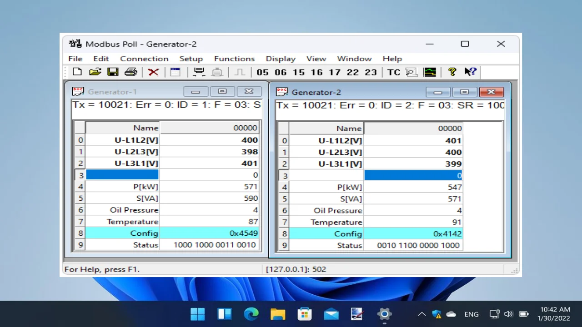582x327 pixels.
Task: Open the Display menu
Action: [x=281, y=59]
